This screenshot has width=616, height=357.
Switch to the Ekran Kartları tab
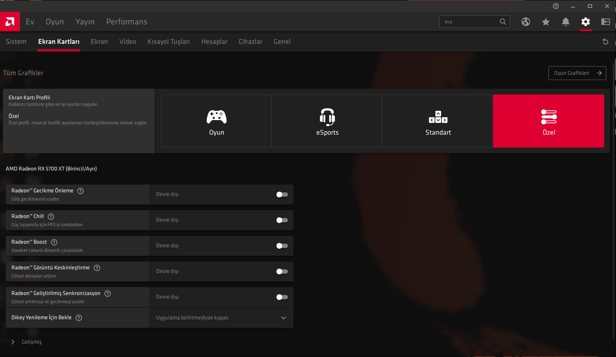point(59,42)
